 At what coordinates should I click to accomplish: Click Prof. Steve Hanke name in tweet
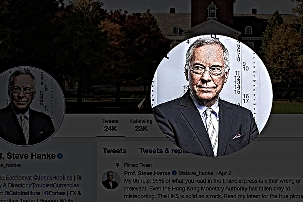[x=147, y=173]
